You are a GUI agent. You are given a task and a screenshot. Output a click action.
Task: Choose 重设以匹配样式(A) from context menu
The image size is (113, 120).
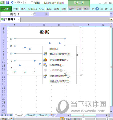click(x=60, y=54)
